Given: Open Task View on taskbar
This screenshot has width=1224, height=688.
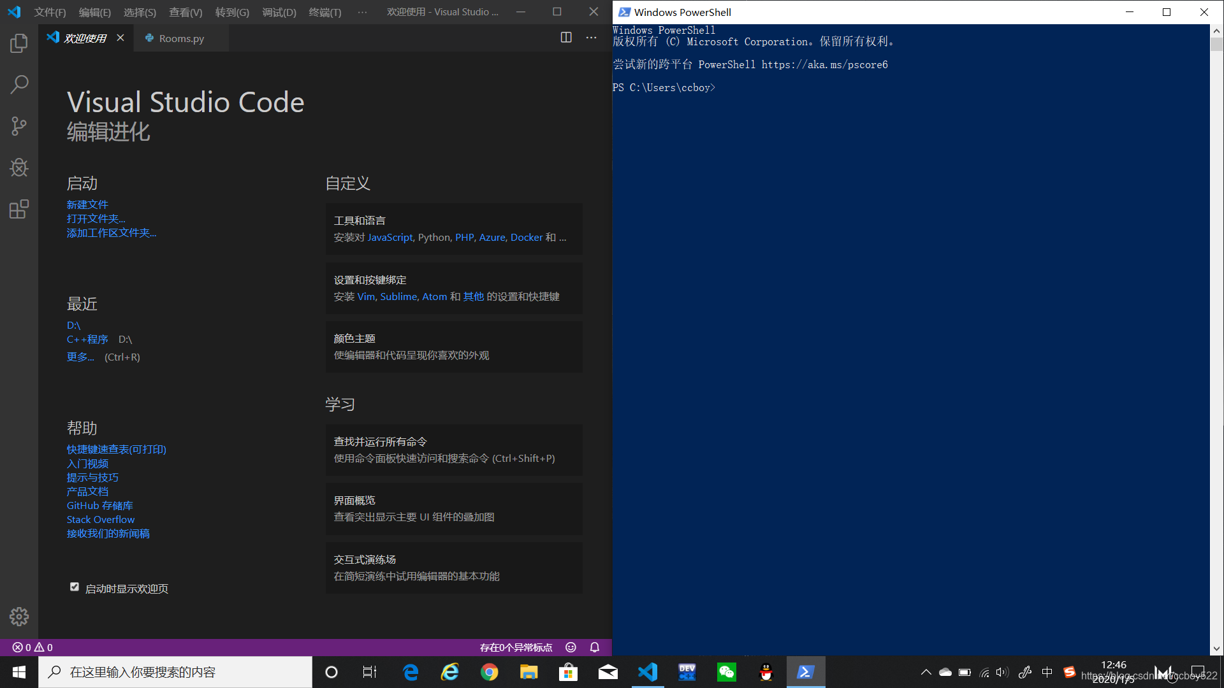Looking at the screenshot, I should coord(370,672).
